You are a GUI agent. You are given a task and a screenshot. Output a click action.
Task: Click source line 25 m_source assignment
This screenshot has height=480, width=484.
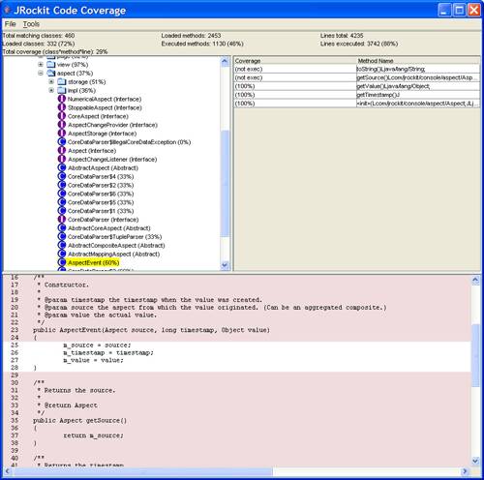tap(97, 345)
